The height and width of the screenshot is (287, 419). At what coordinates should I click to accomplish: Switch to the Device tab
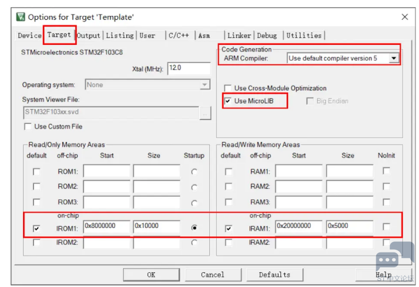pos(30,35)
